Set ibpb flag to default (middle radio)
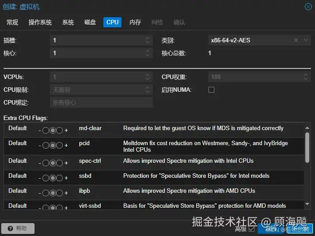Viewport: 315px width, 236px height. 53,193
